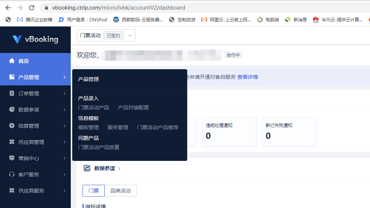Click the home icon beside 首页
Image resolution: width=370 pixels, height=208 pixels.
(x=12, y=61)
